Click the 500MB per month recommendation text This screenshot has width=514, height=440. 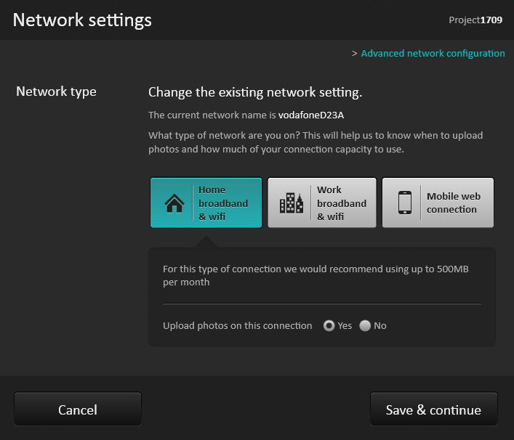click(316, 275)
